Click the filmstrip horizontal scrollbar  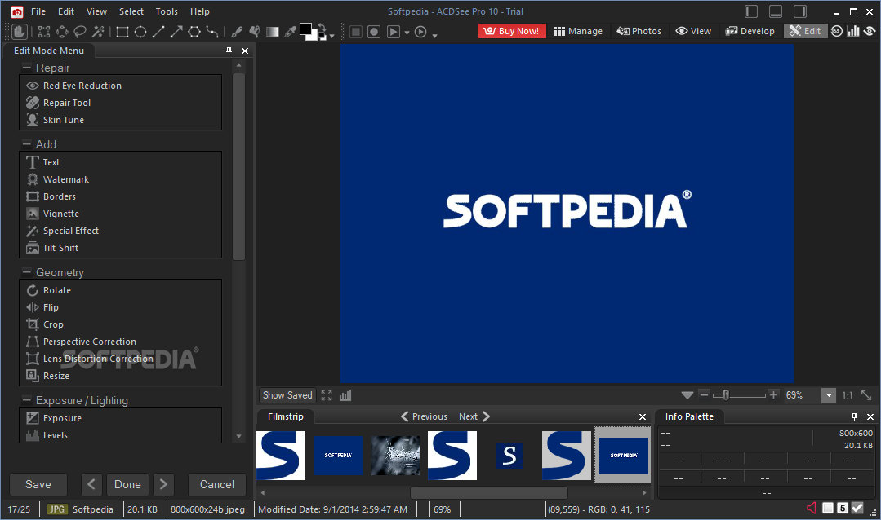488,492
